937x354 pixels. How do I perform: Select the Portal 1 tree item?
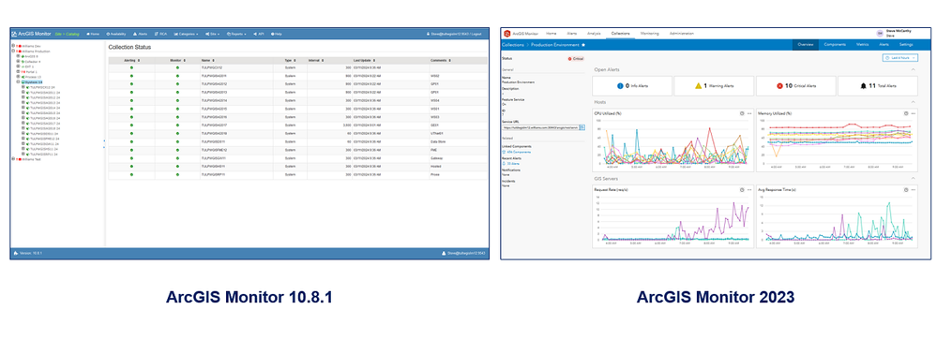30,71
